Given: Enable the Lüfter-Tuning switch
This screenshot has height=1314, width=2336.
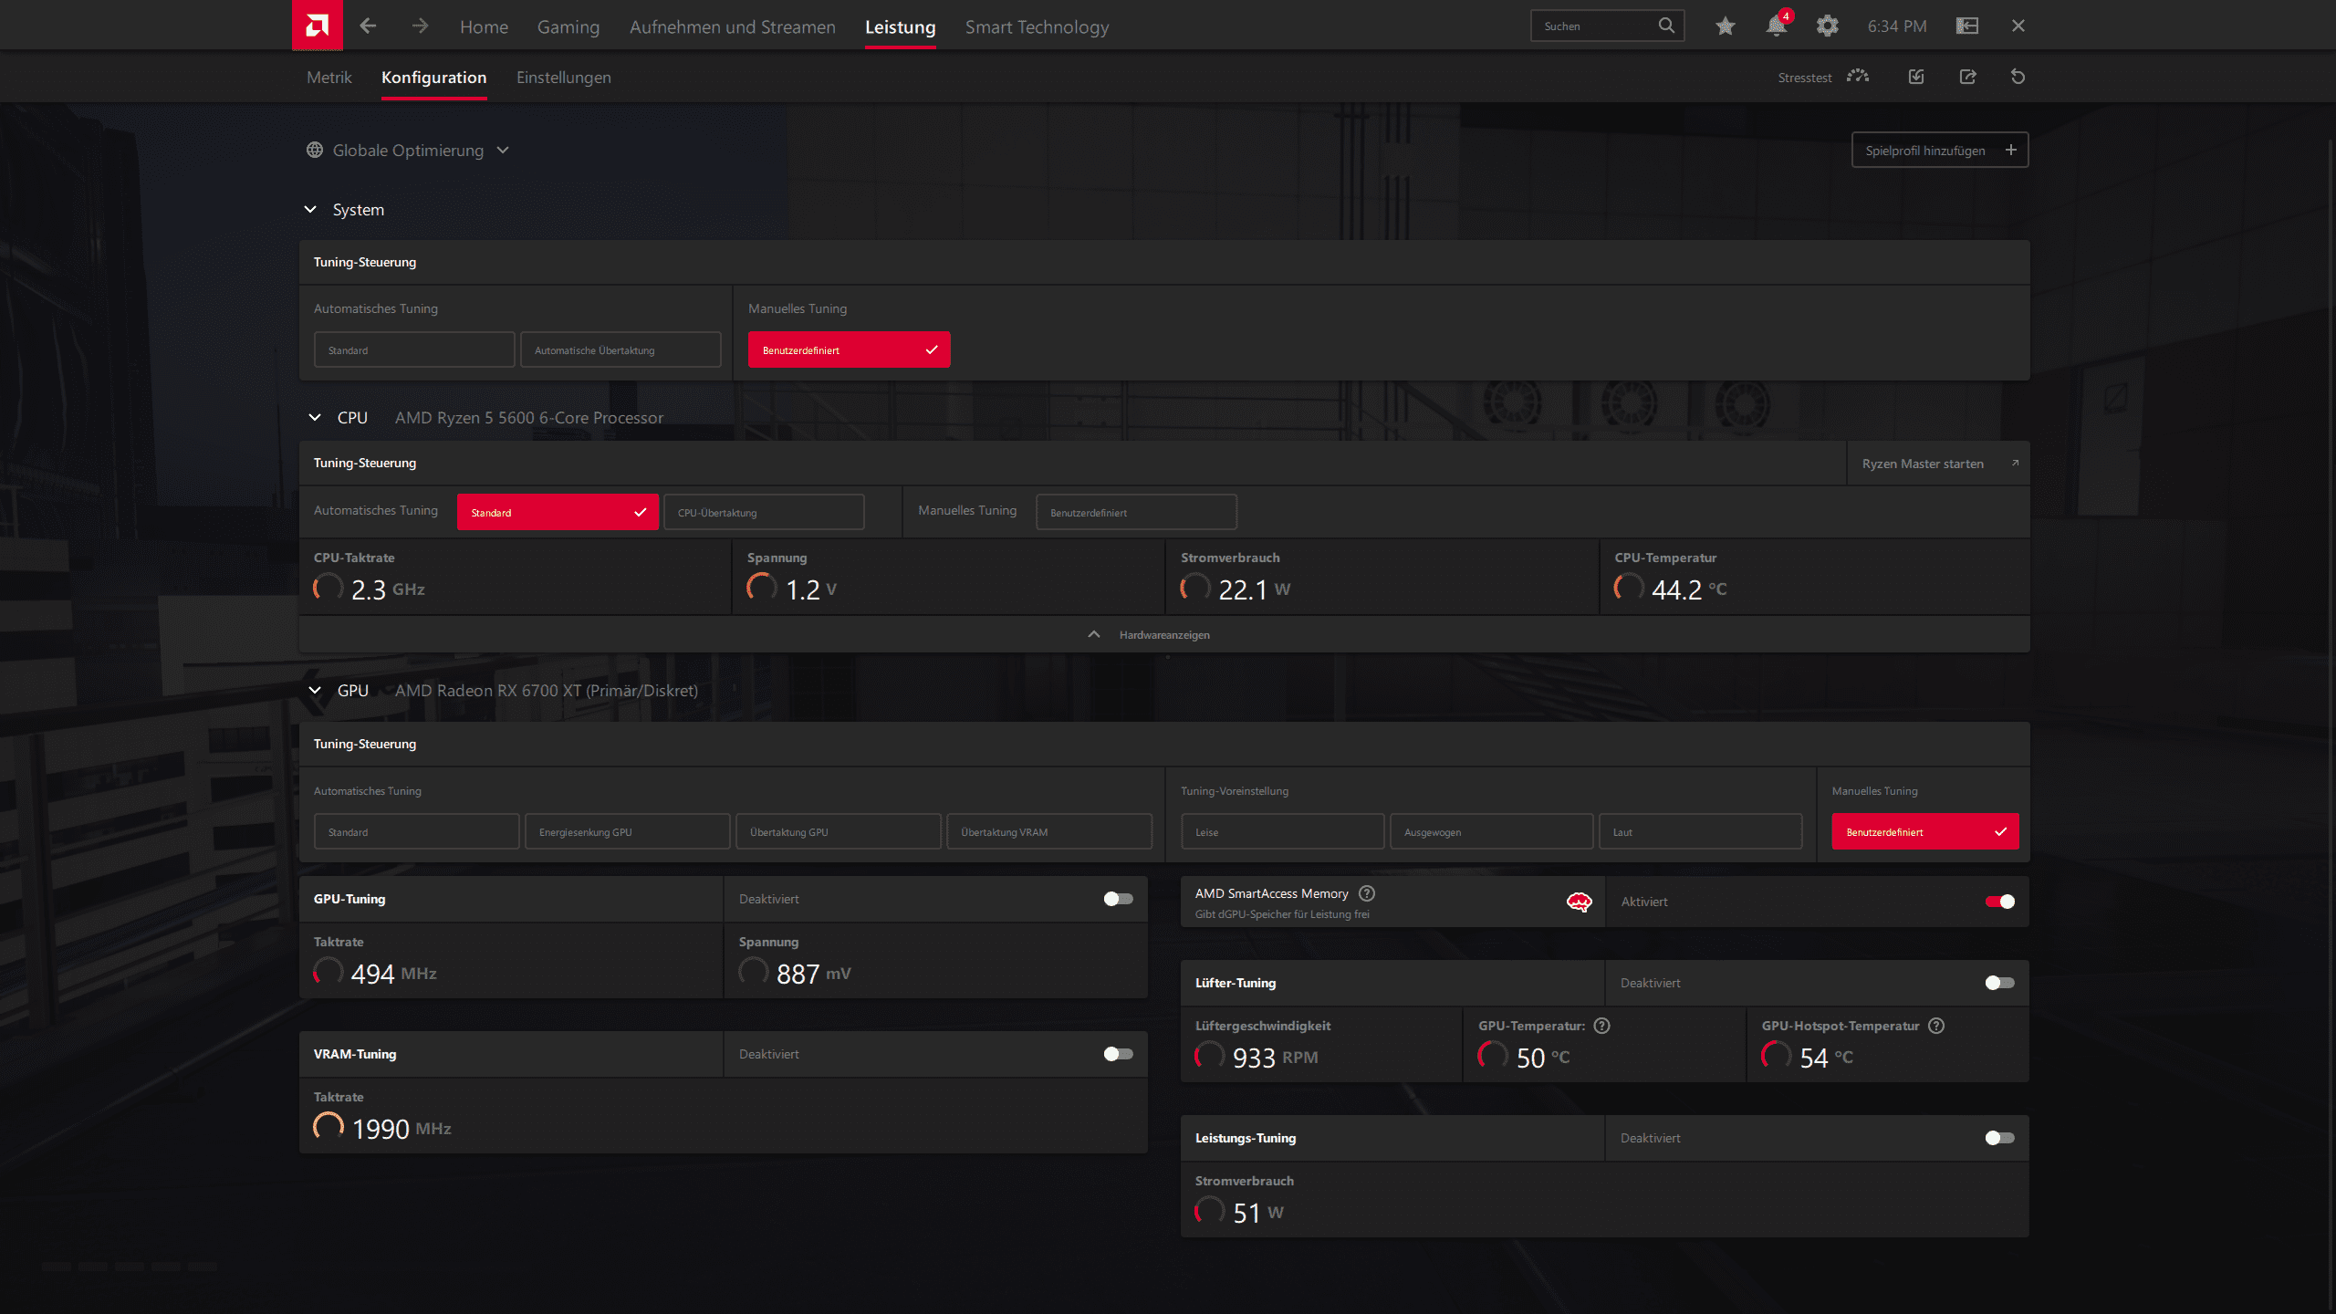Looking at the screenshot, I should 1999,983.
